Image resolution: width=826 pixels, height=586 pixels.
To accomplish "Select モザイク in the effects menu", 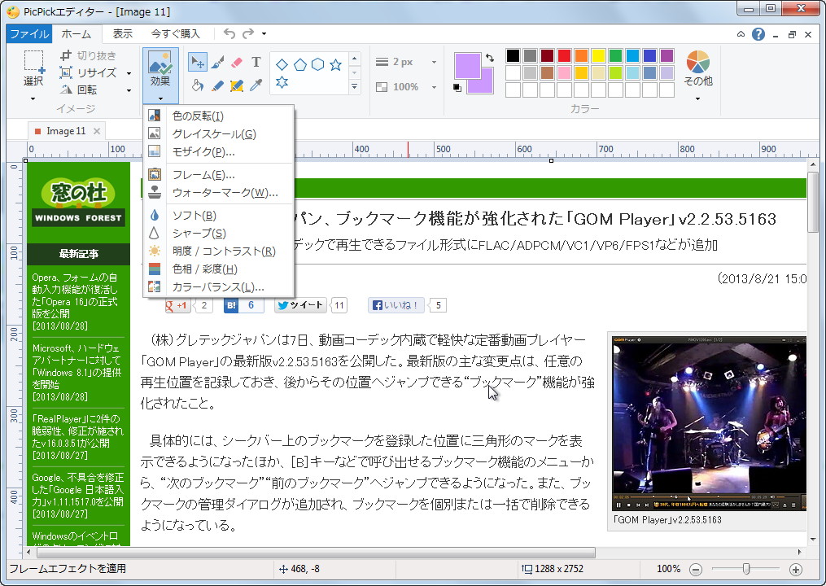I will (x=203, y=152).
